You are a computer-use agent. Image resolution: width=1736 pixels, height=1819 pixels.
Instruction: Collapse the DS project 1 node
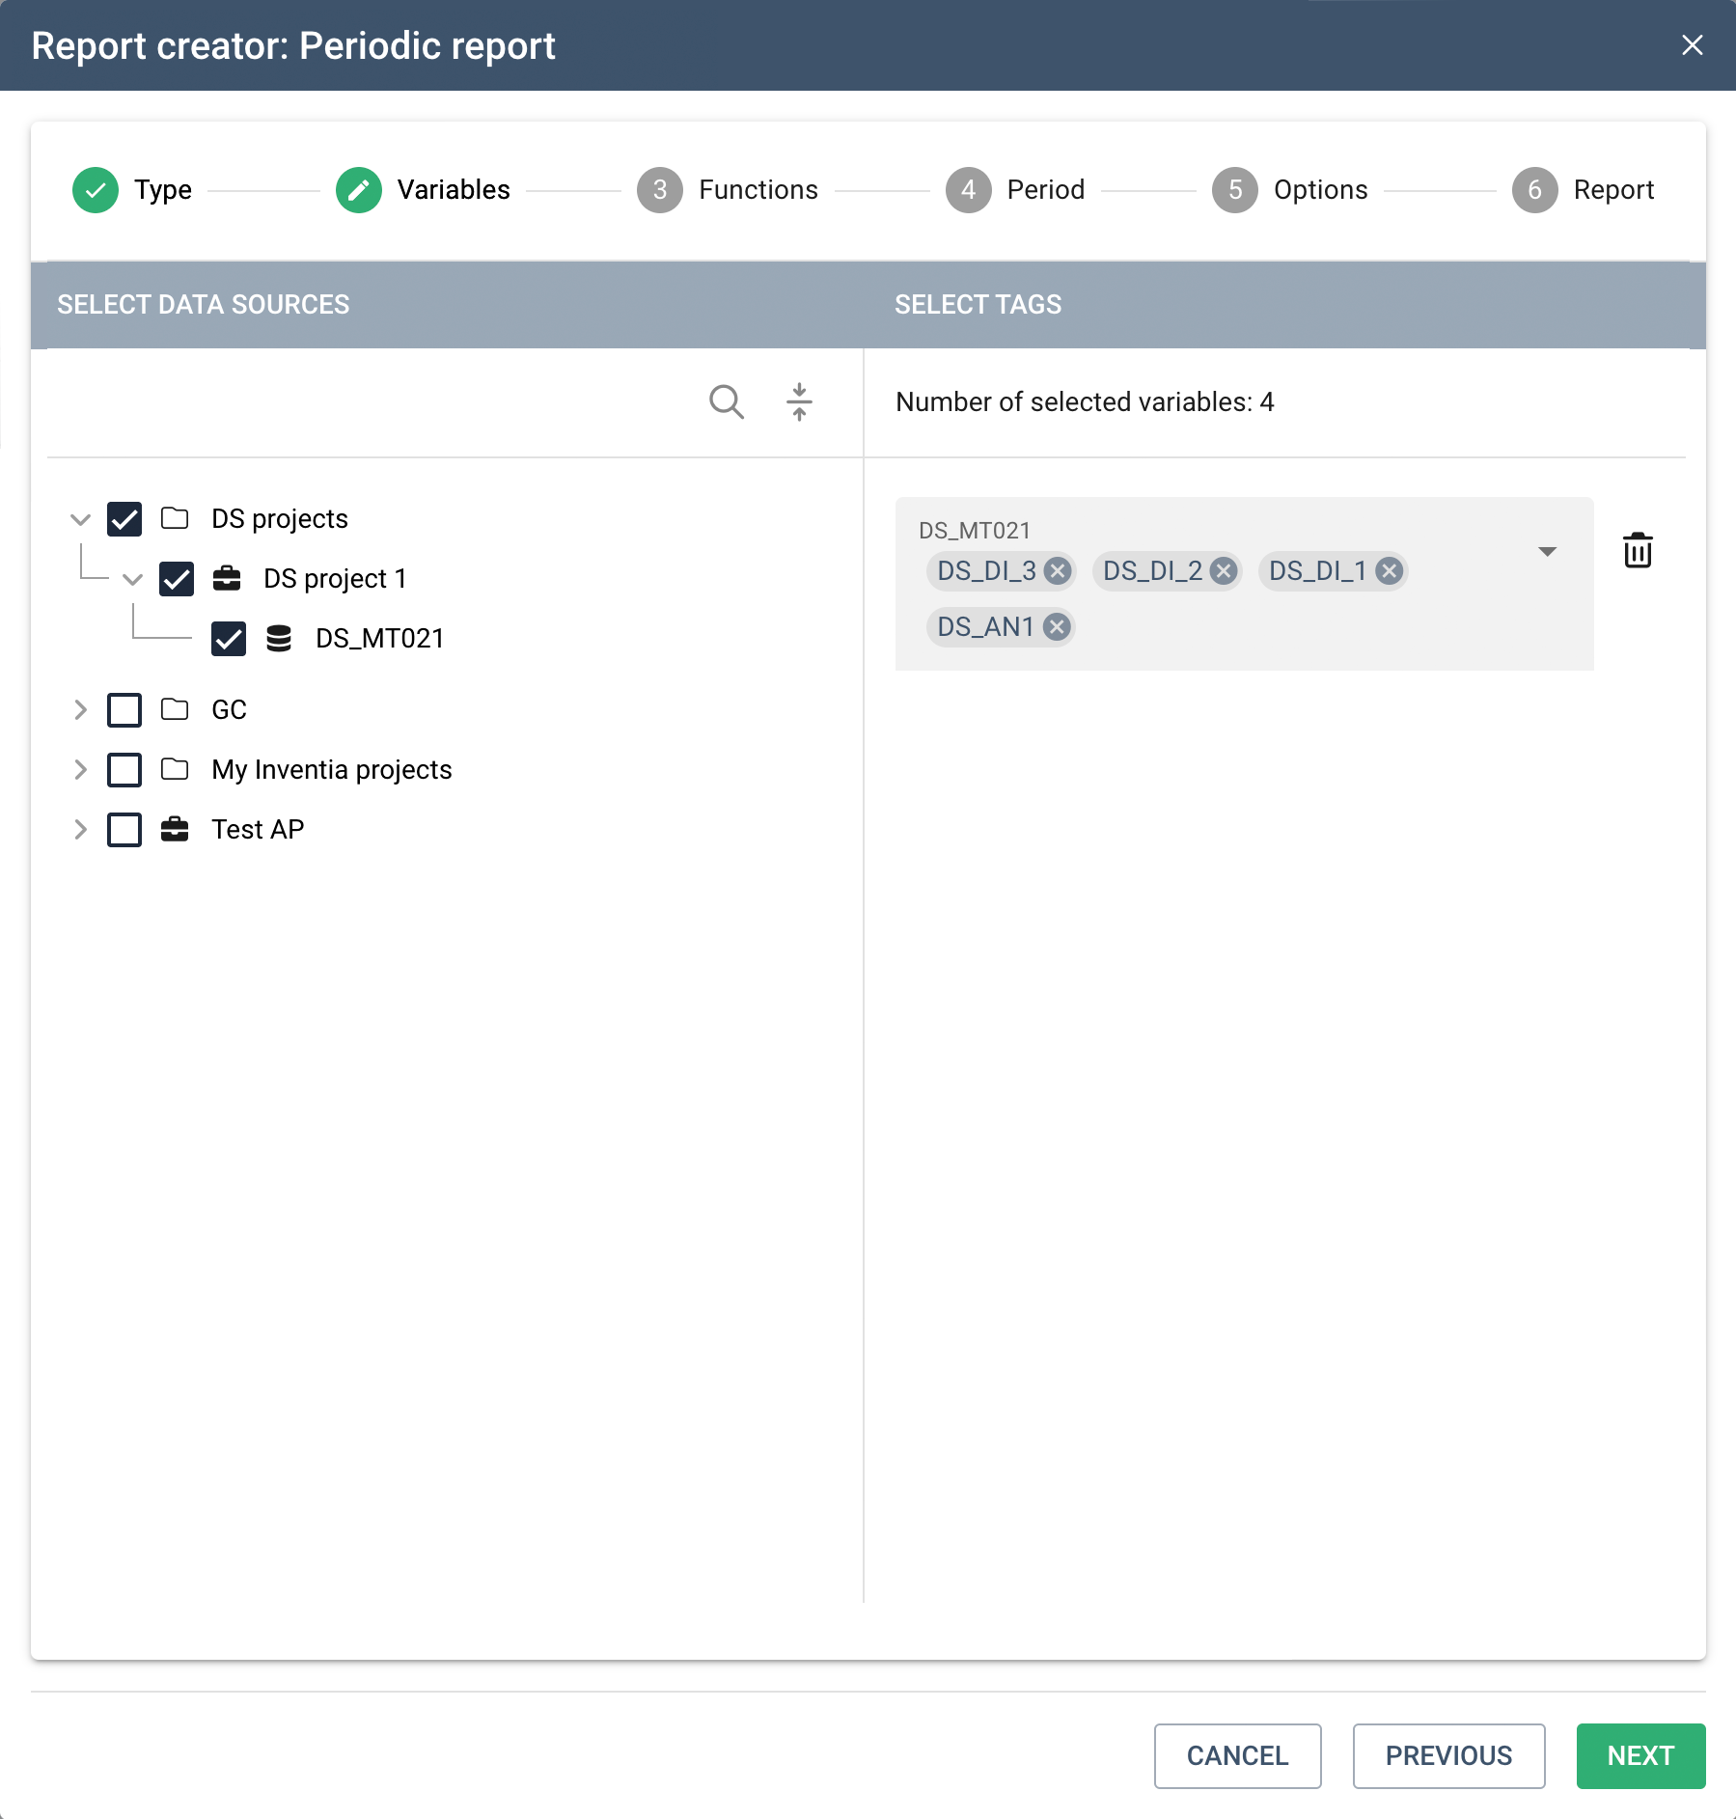tap(132, 579)
